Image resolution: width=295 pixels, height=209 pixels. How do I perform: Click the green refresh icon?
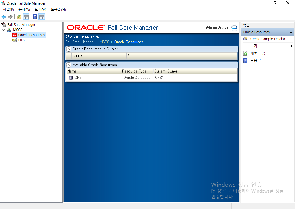(x=245, y=53)
